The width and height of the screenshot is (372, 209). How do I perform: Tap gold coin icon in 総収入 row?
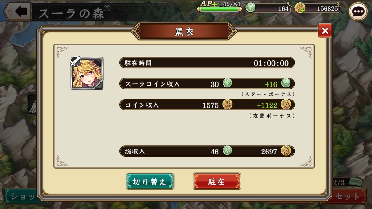point(286,150)
